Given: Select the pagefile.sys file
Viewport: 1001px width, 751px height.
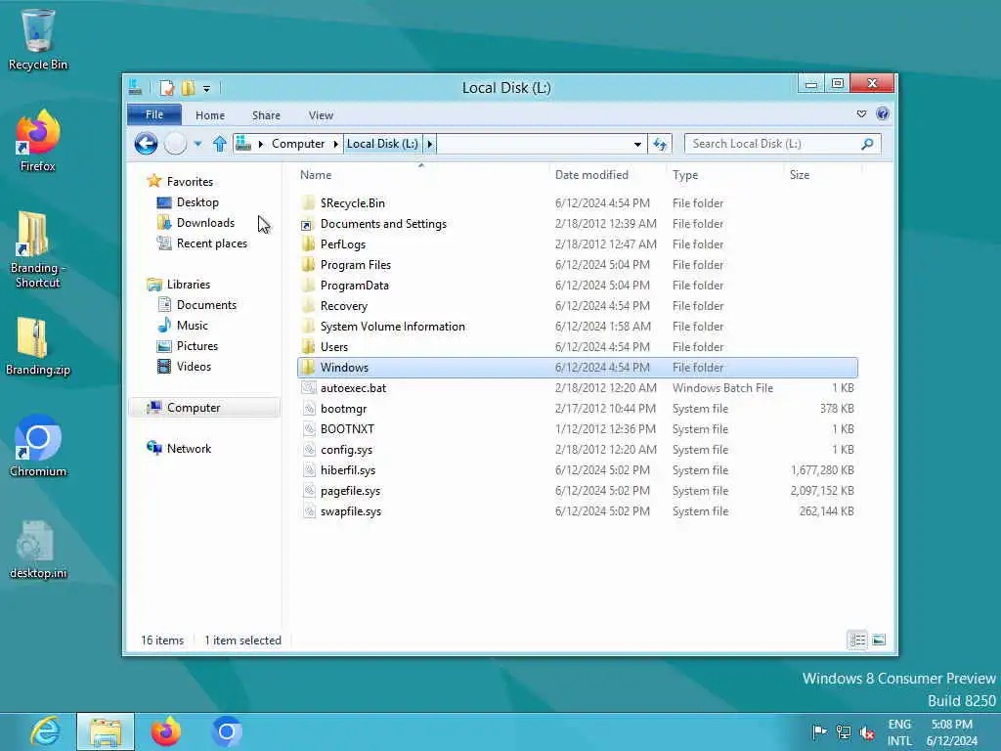Looking at the screenshot, I should pyautogui.click(x=577, y=491).
